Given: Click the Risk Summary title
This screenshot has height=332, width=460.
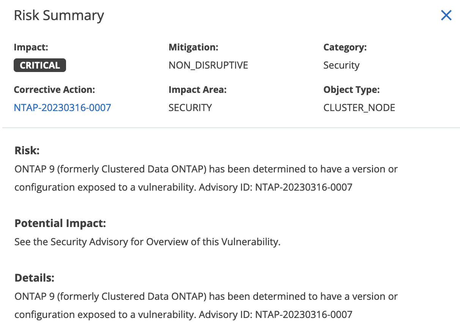Looking at the screenshot, I should tap(59, 16).
